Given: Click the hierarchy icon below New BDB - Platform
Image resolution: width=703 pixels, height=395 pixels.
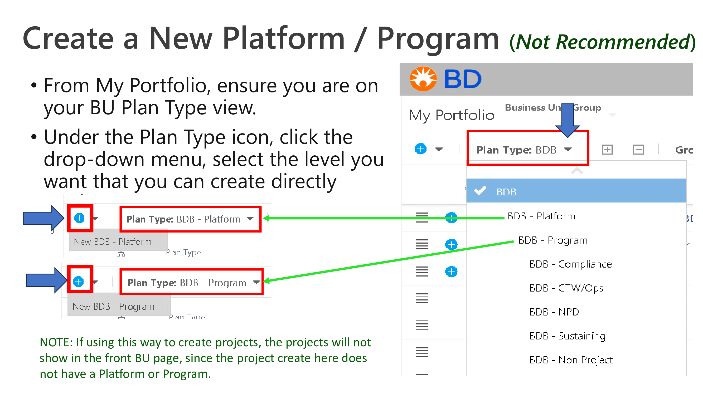Looking at the screenshot, I should point(121,254).
